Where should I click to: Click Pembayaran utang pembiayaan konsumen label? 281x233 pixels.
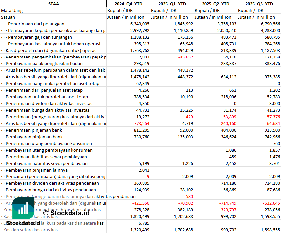49,150
